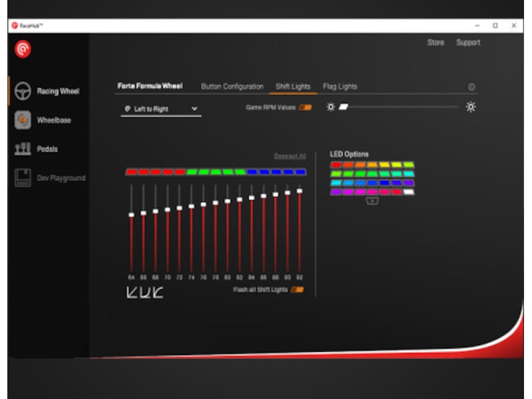
Task: Pick the red swatch starting LED Options first row
Action: pyautogui.click(x=336, y=165)
